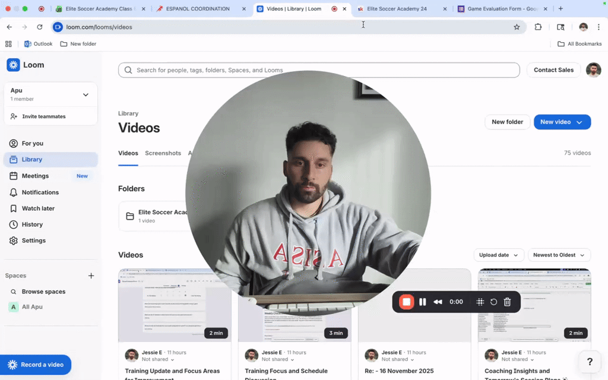This screenshot has height=380, width=608.
Task: Expand Not shared under Coaching Insights video
Action: pos(517,359)
